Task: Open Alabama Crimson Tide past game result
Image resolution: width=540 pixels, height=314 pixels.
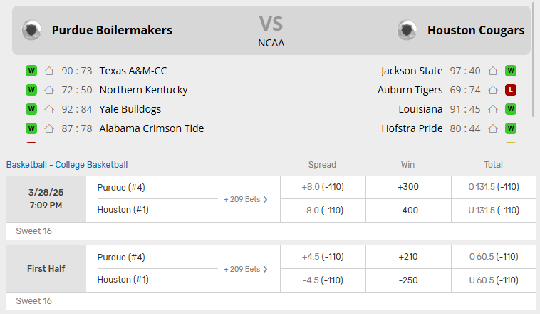Action: 151,128
